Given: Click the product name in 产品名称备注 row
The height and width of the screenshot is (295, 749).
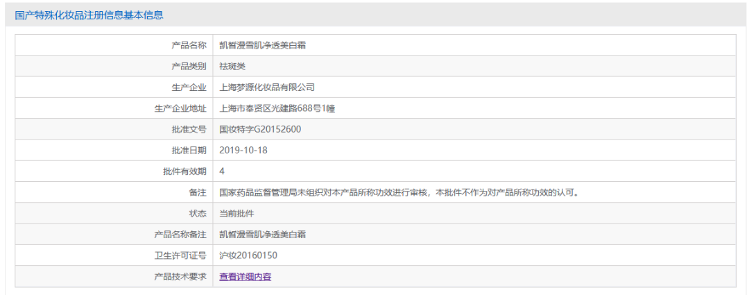Looking at the screenshot, I should 263,234.
